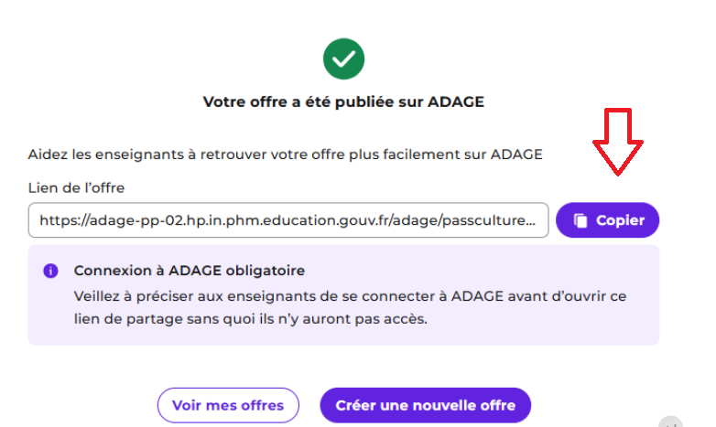
Task: Open Voir mes offres
Action: click(x=228, y=405)
